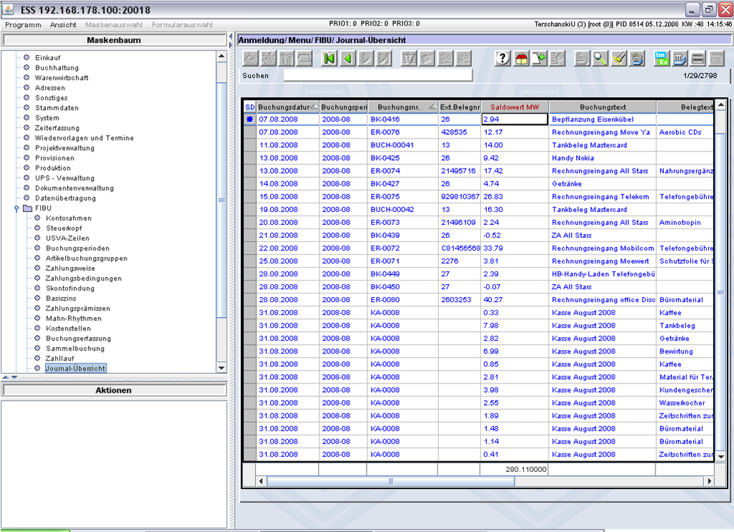The width and height of the screenshot is (734, 532).
Task: Open the help question mark icon
Action: coord(502,59)
